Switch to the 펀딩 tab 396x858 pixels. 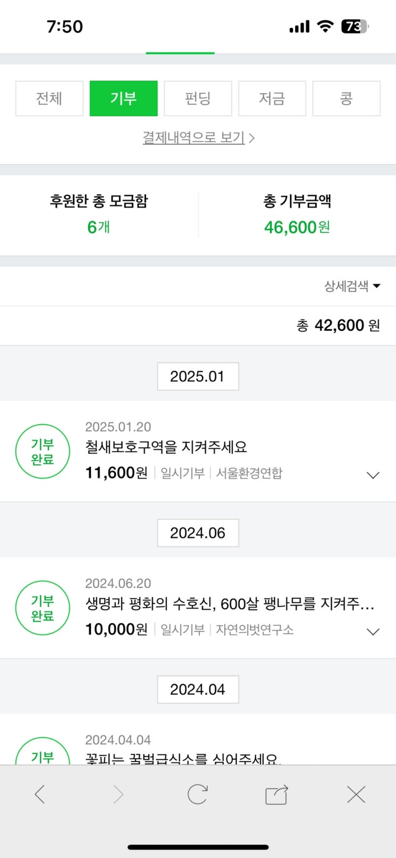tap(198, 98)
